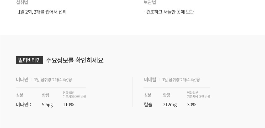
Task: Click the 함량 column header above 5.5μg
Action: click(46, 95)
